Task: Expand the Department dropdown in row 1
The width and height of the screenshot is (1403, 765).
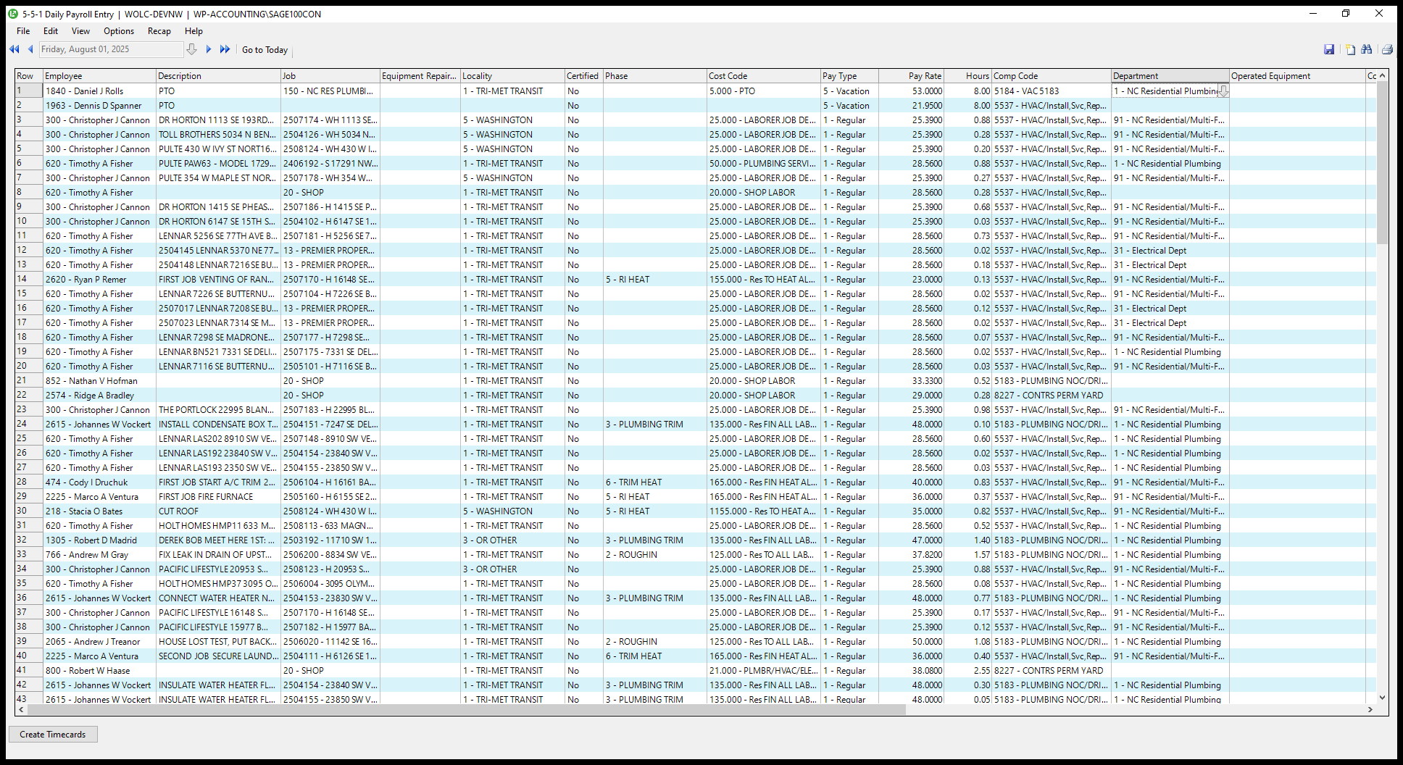Action: 1223,91
